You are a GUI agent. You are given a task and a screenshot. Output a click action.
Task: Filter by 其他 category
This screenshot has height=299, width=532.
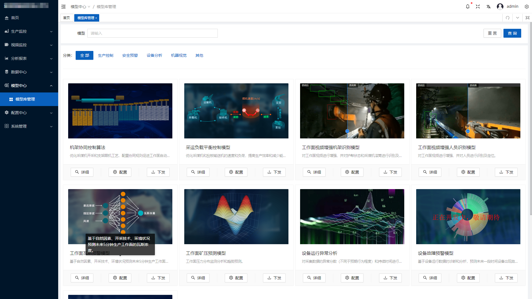click(199, 55)
